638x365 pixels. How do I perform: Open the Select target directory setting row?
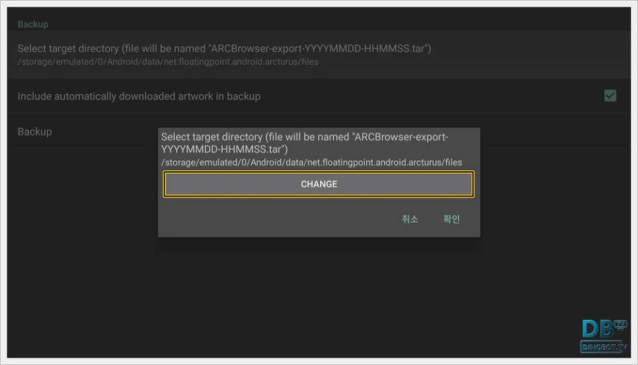pos(318,55)
